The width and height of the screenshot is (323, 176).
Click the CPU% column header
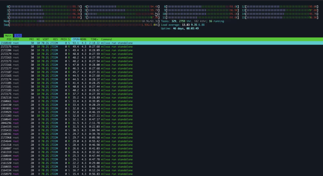[76, 40]
